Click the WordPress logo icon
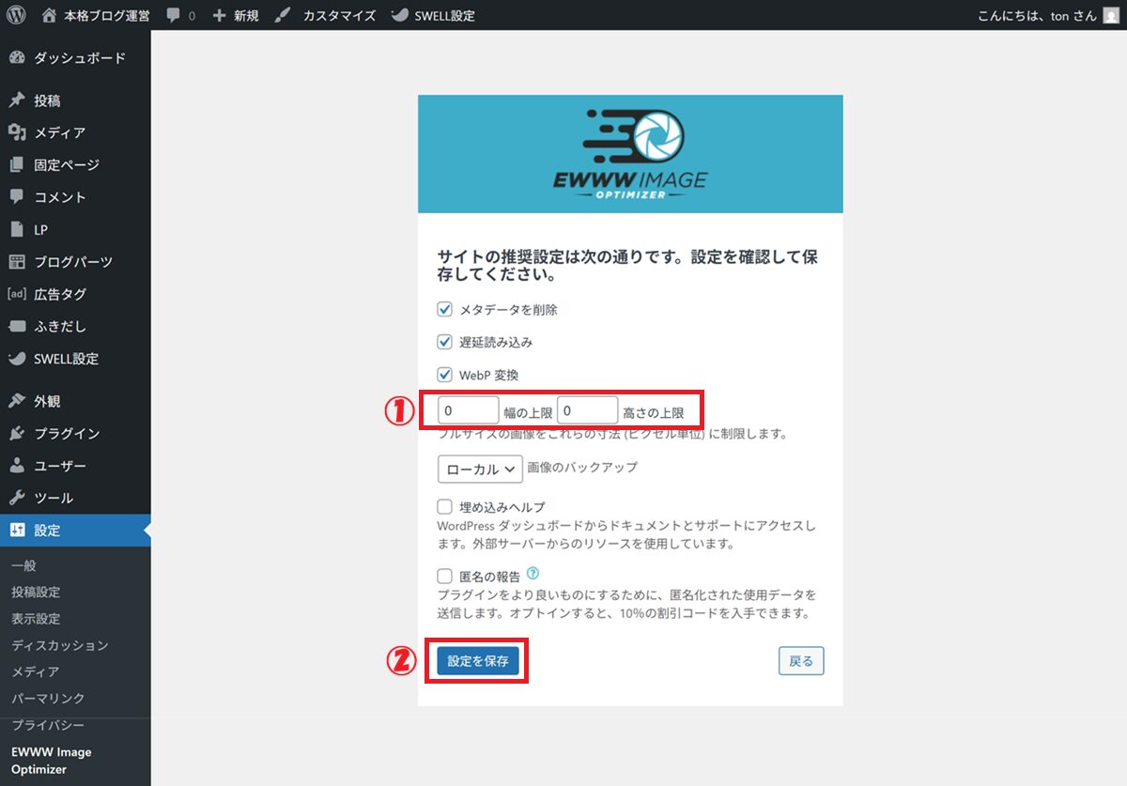Viewport: 1127px width, 786px height. click(x=16, y=15)
